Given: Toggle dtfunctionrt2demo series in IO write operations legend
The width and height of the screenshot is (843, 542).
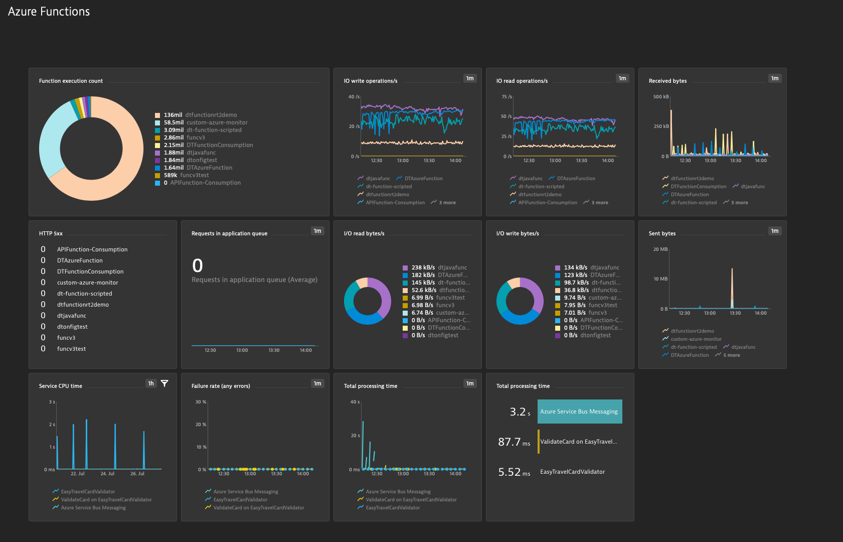Looking at the screenshot, I should [x=383, y=195].
